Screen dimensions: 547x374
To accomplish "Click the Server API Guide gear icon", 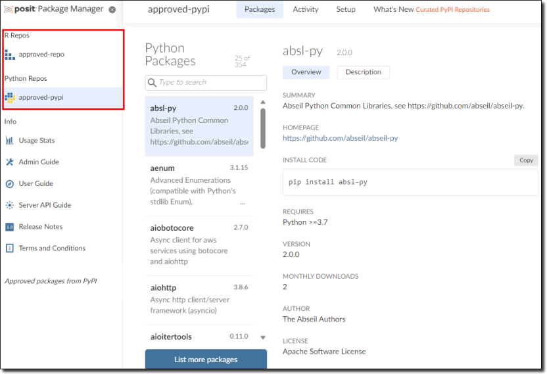I will (9, 205).
